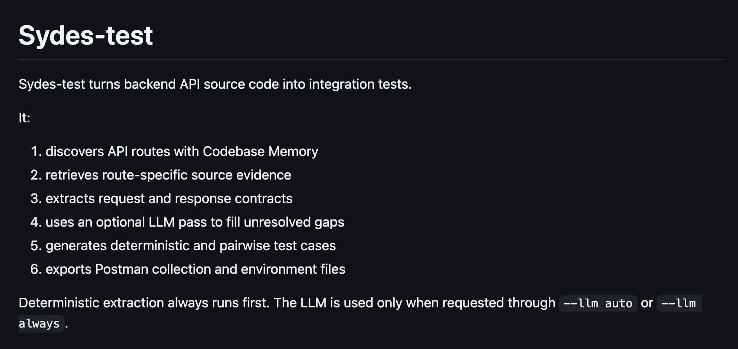Click the Sydes-test main heading
Screen dimensions: 738x349
[x=86, y=35]
